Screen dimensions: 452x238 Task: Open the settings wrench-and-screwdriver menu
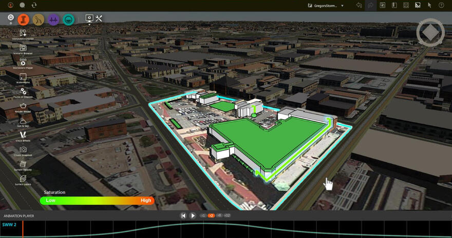pyautogui.click(x=99, y=19)
